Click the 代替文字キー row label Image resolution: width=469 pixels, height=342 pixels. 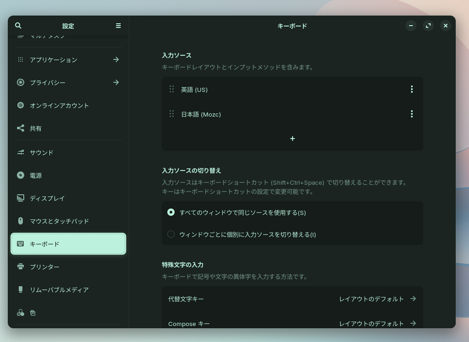(x=186, y=299)
